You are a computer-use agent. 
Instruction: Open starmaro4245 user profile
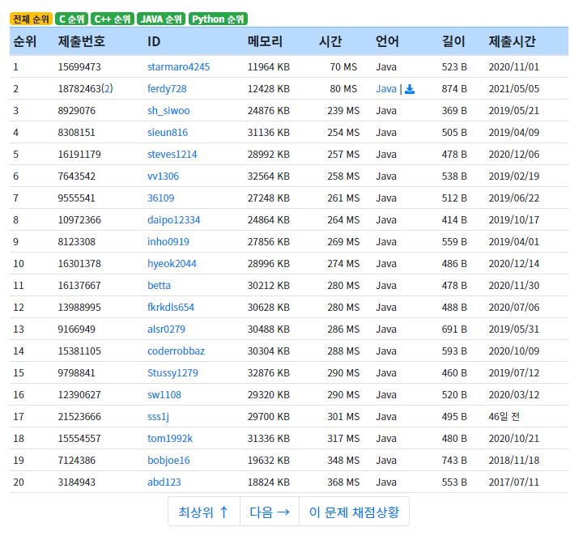click(x=179, y=67)
